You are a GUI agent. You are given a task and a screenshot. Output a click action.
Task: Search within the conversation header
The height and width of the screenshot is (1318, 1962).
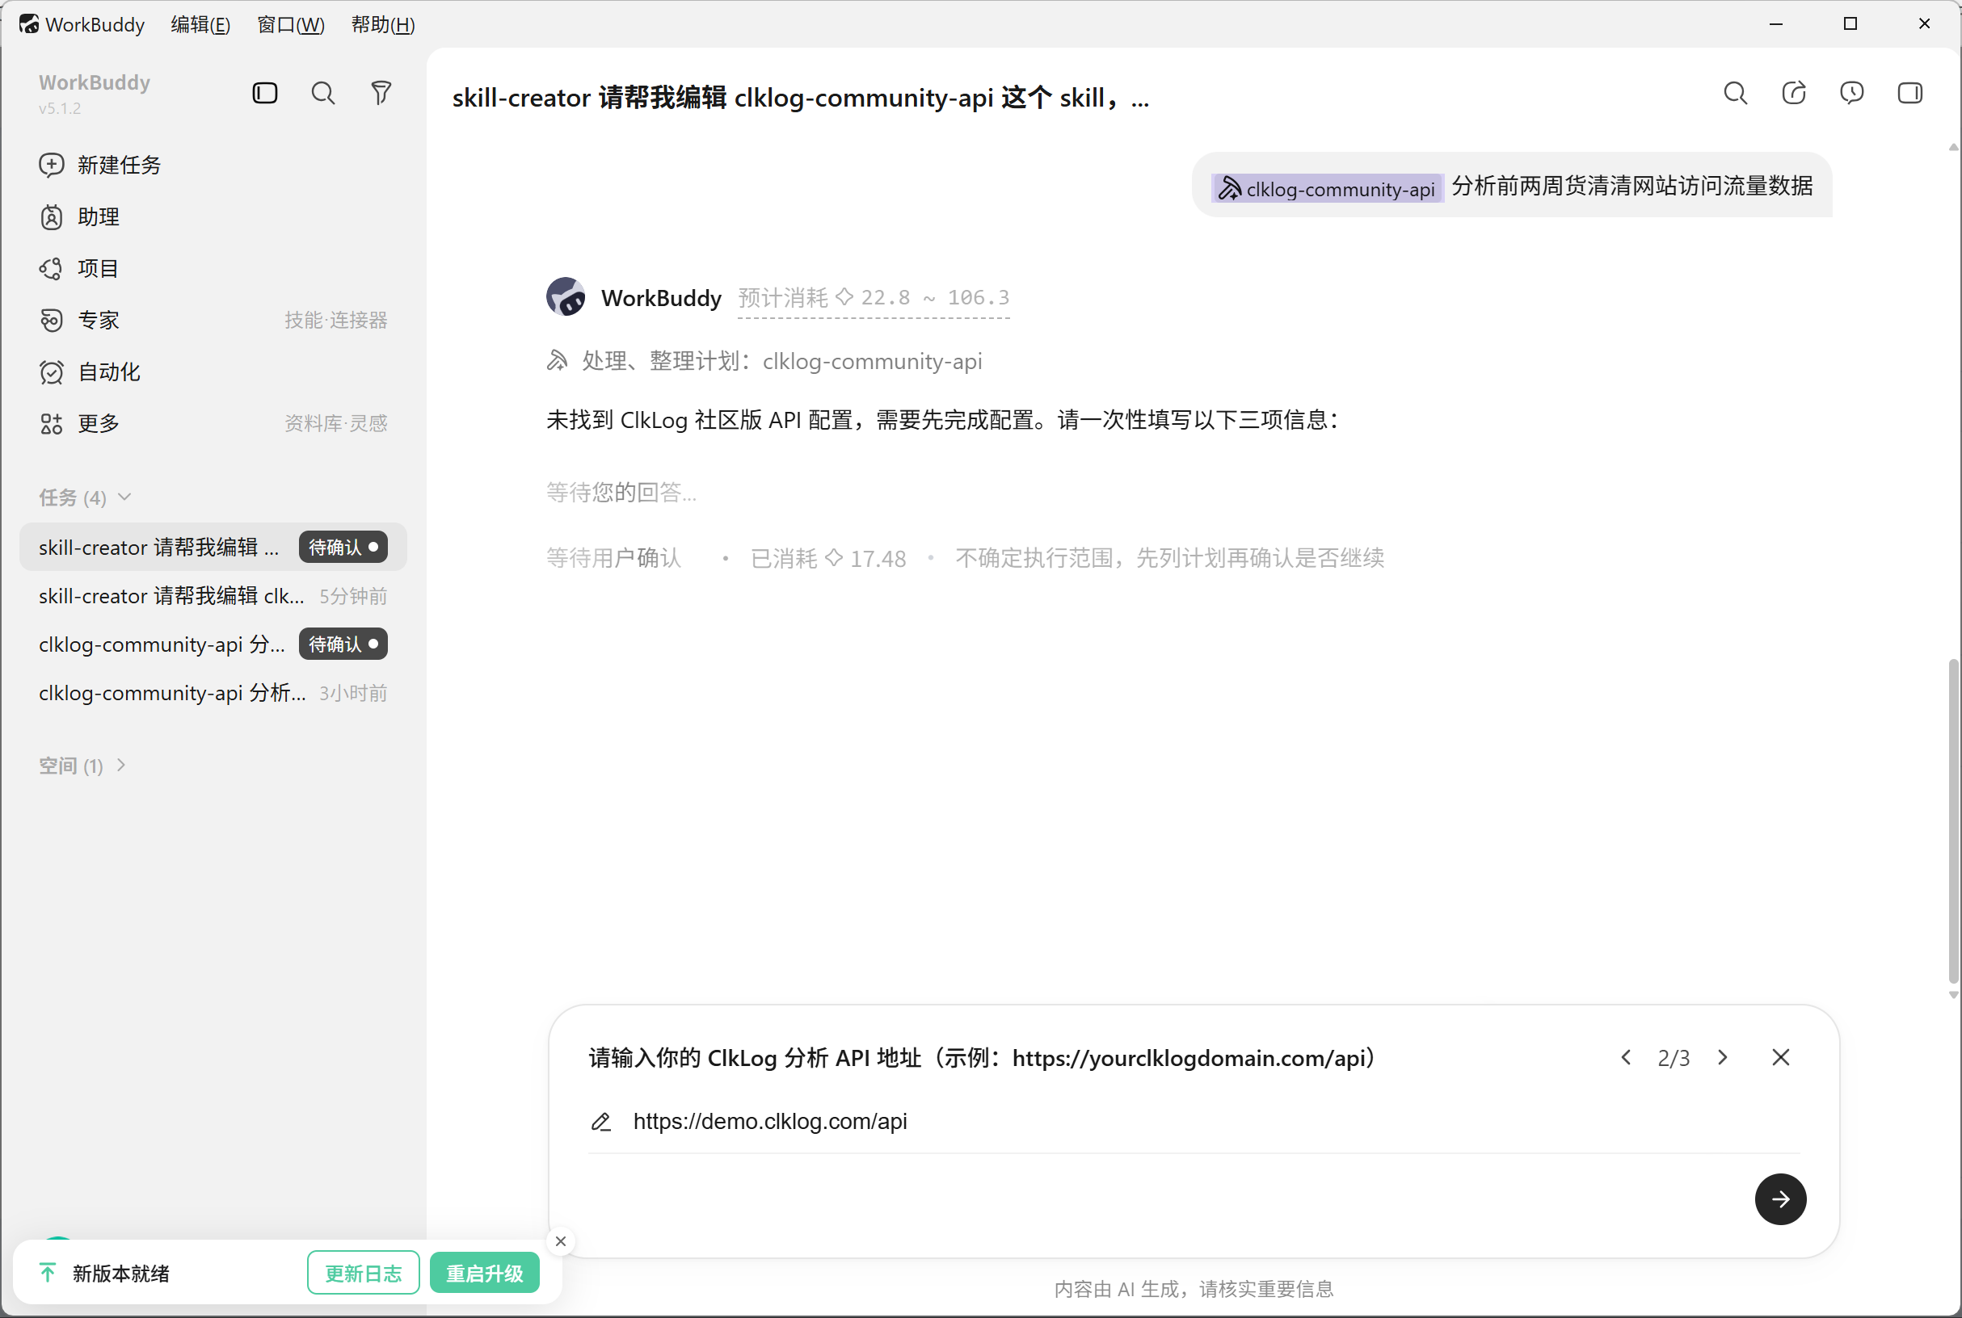(1736, 92)
